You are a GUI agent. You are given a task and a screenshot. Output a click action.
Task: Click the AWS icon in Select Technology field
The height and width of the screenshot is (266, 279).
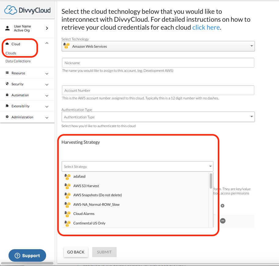click(66, 46)
